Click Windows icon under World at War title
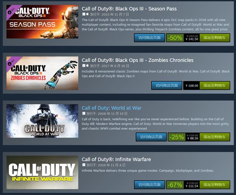 pyautogui.click(x=84, y=113)
